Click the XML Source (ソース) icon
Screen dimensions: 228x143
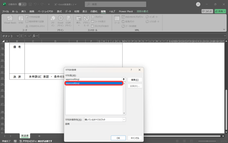tap(117, 20)
